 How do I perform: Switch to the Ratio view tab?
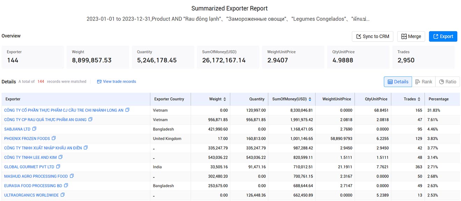coord(448,82)
